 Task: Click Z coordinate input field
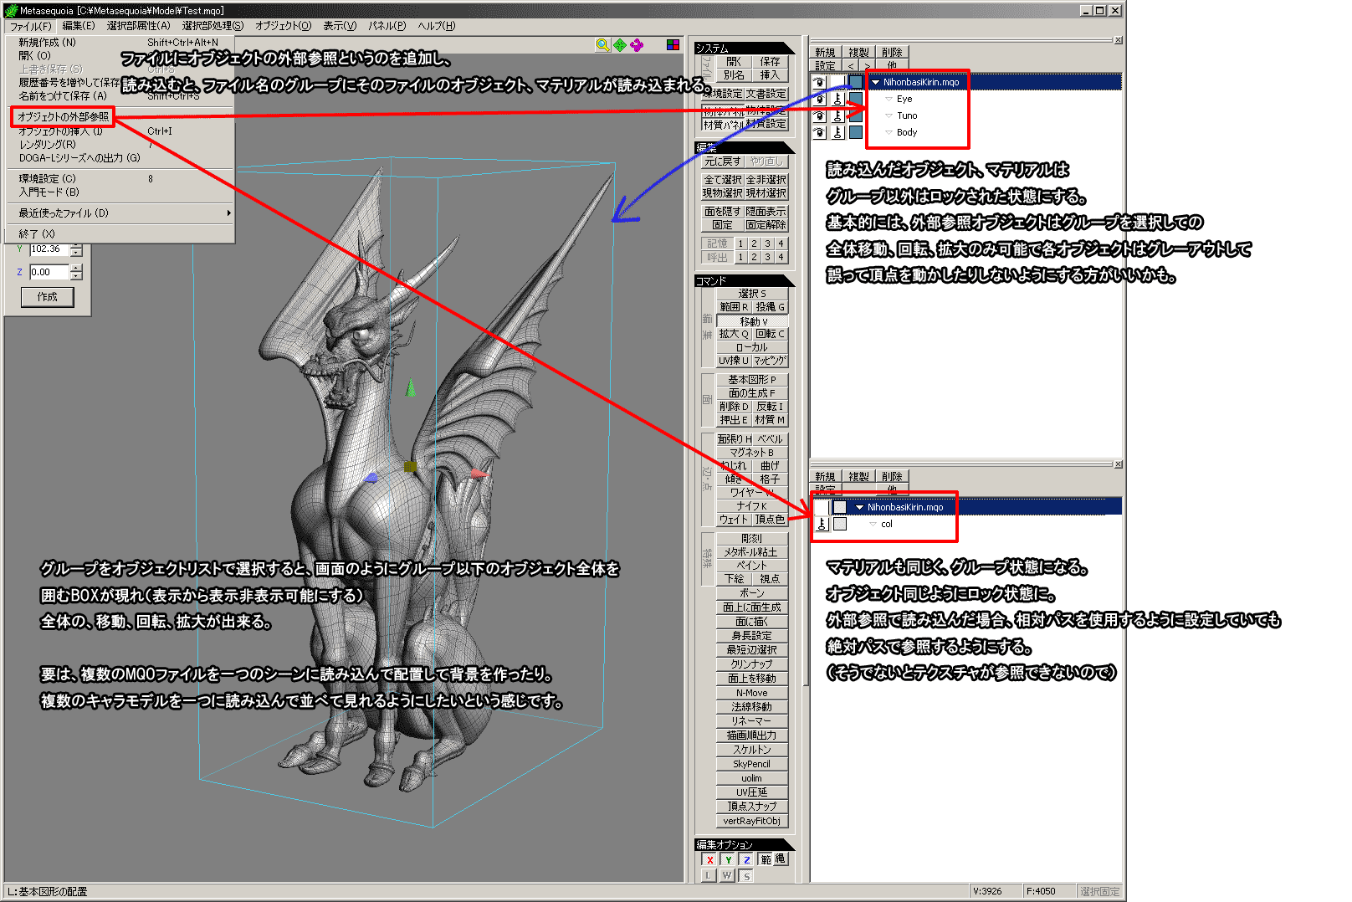coord(49,272)
